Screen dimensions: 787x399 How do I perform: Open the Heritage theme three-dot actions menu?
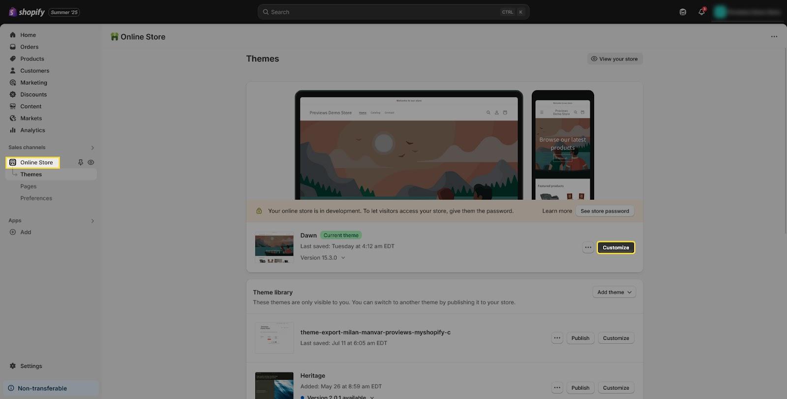pyautogui.click(x=557, y=388)
